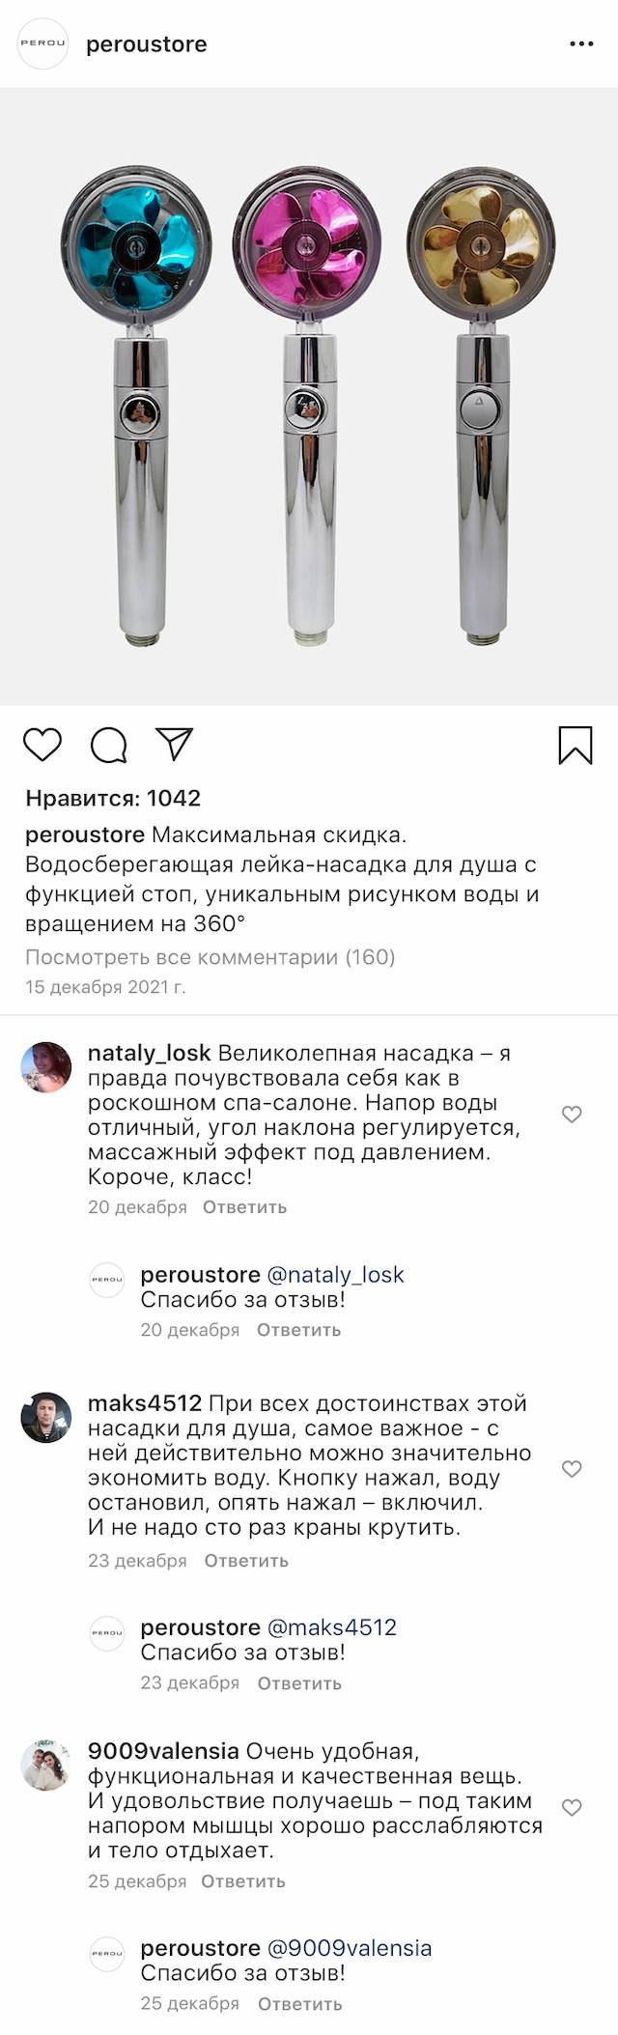Open the @9009valensia mention link
Viewport: 618px width, 2035px height.
click(349, 1948)
